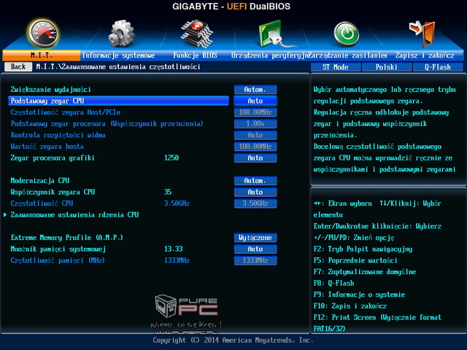Select Częstotliwość zegara Host/PCIe label
Image resolution: width=467 pixels, height=350 pixels.
[x=66, y=112]
